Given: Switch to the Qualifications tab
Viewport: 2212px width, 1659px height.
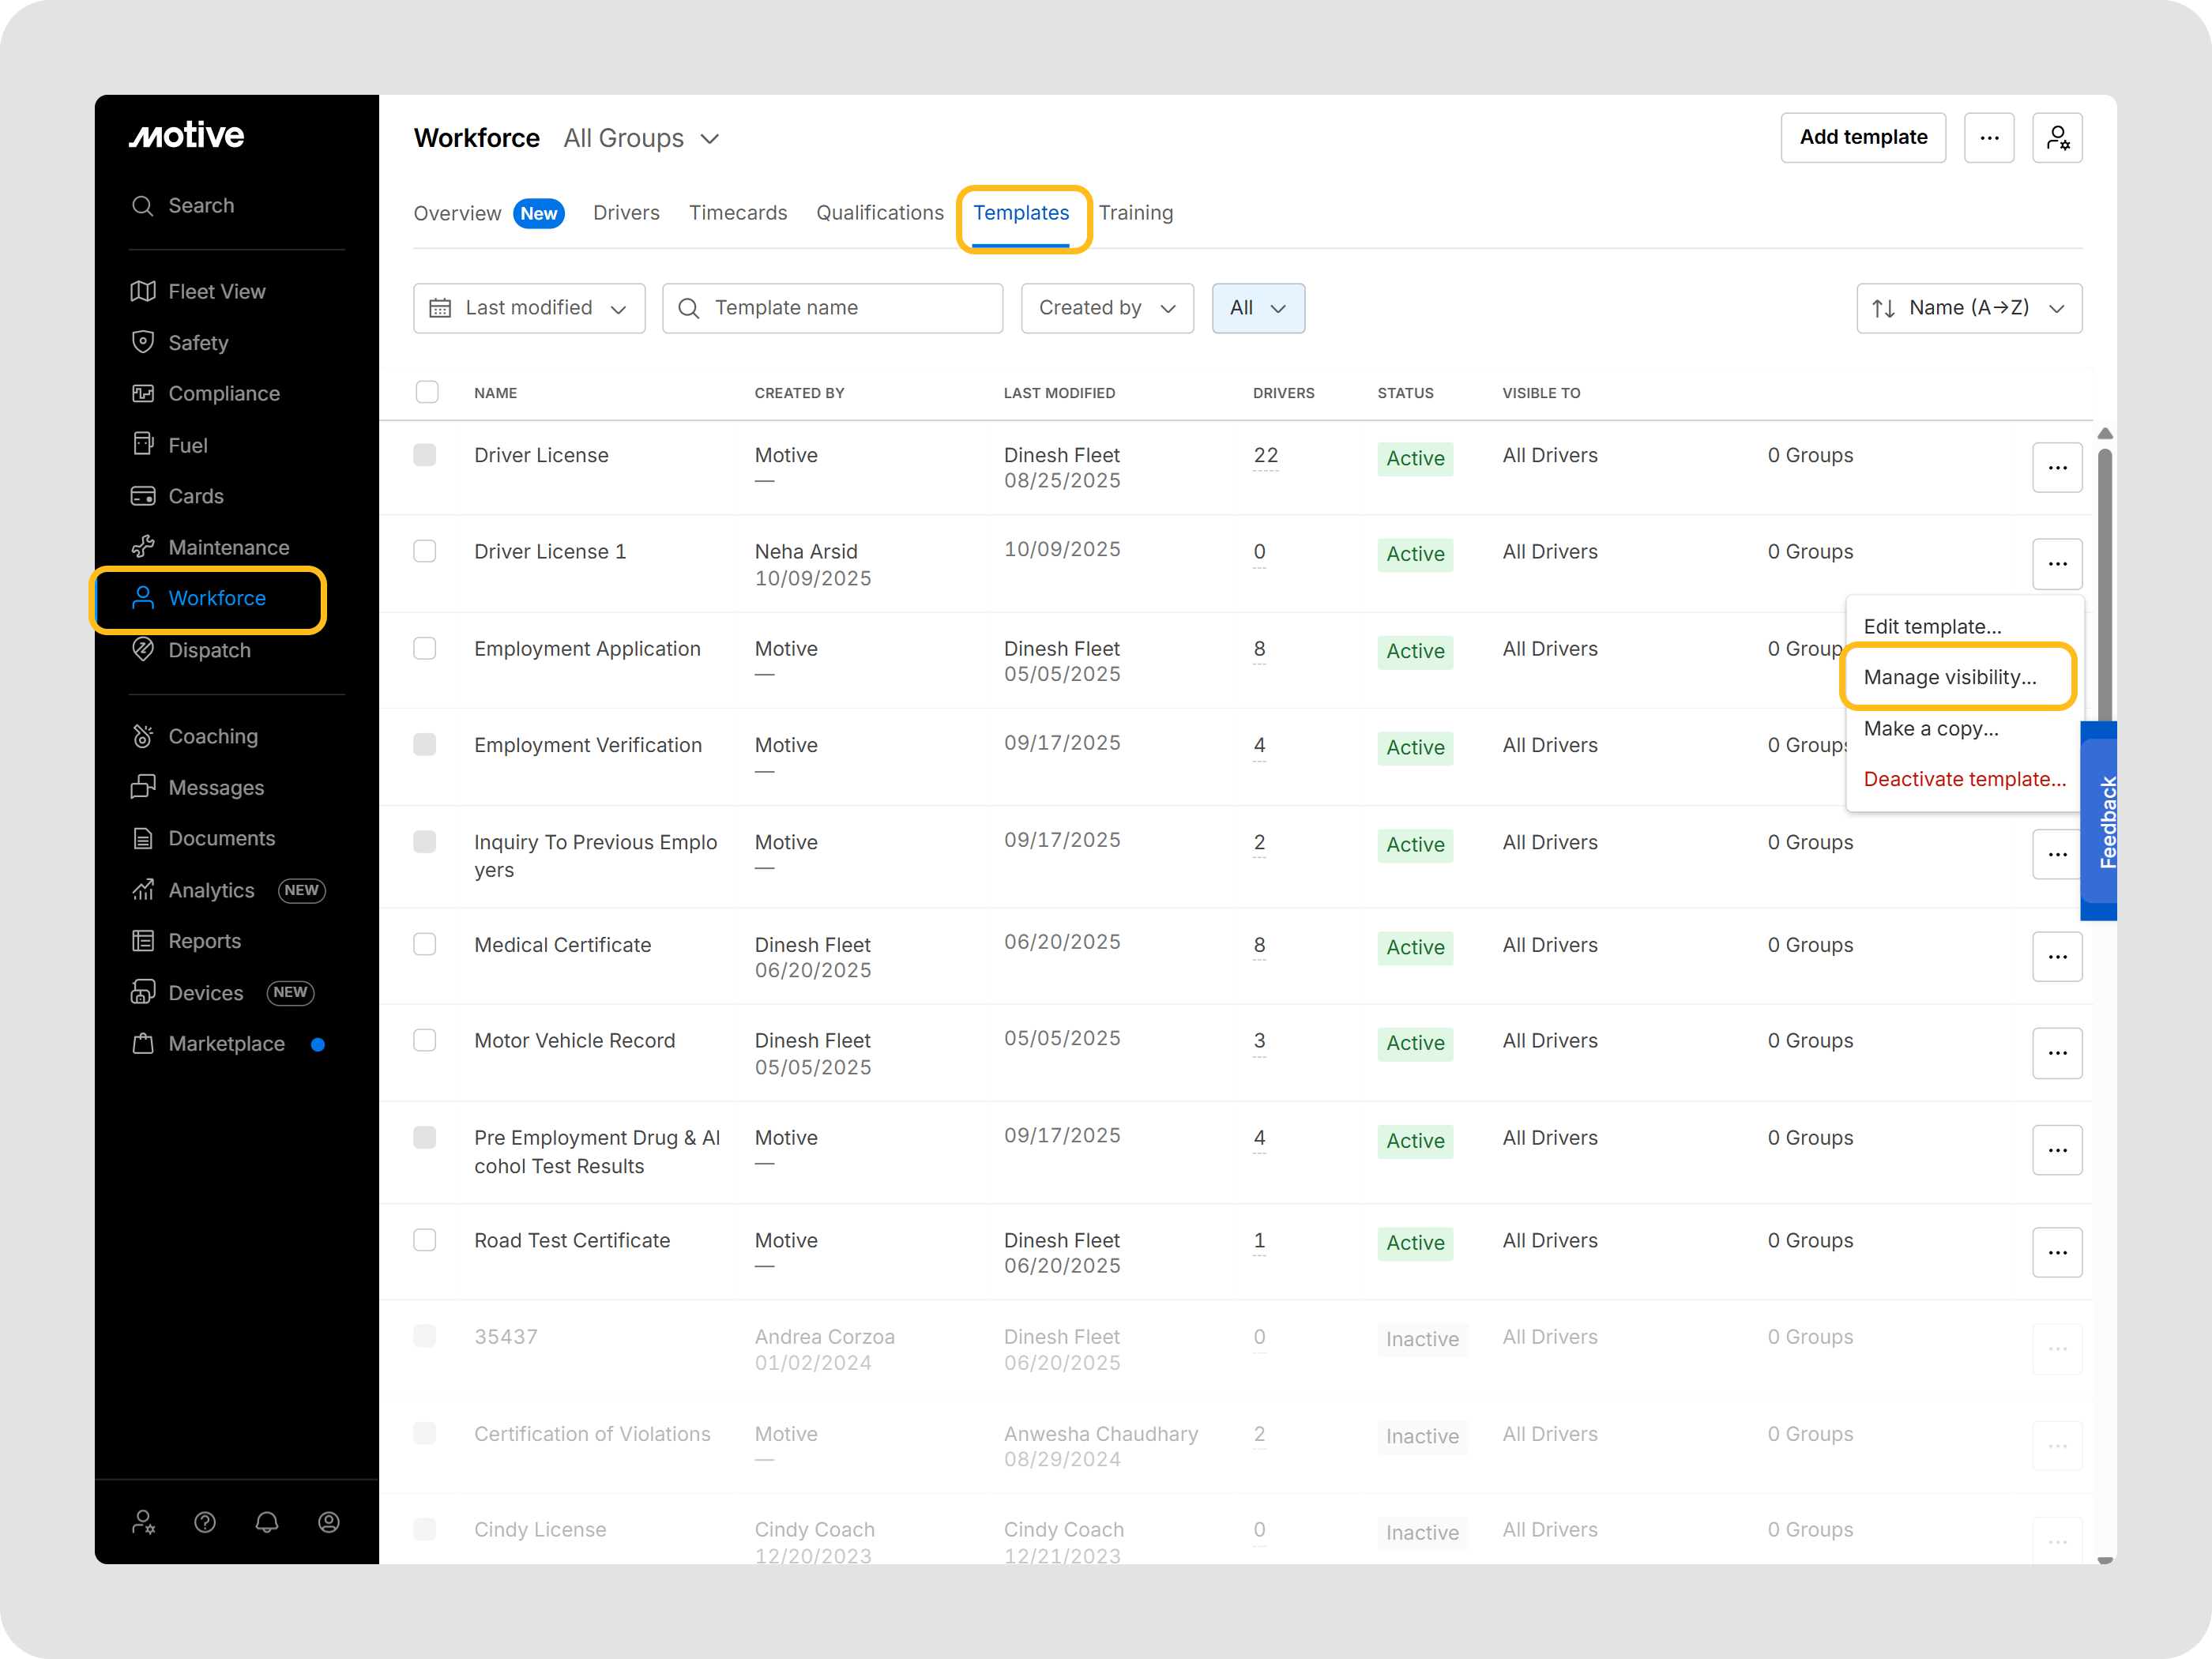Looking at the screenshot, I should pos(879,213).
